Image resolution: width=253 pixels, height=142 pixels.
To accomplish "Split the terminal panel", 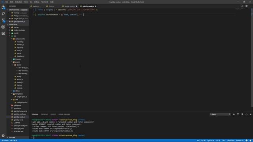I will (238, 114).
